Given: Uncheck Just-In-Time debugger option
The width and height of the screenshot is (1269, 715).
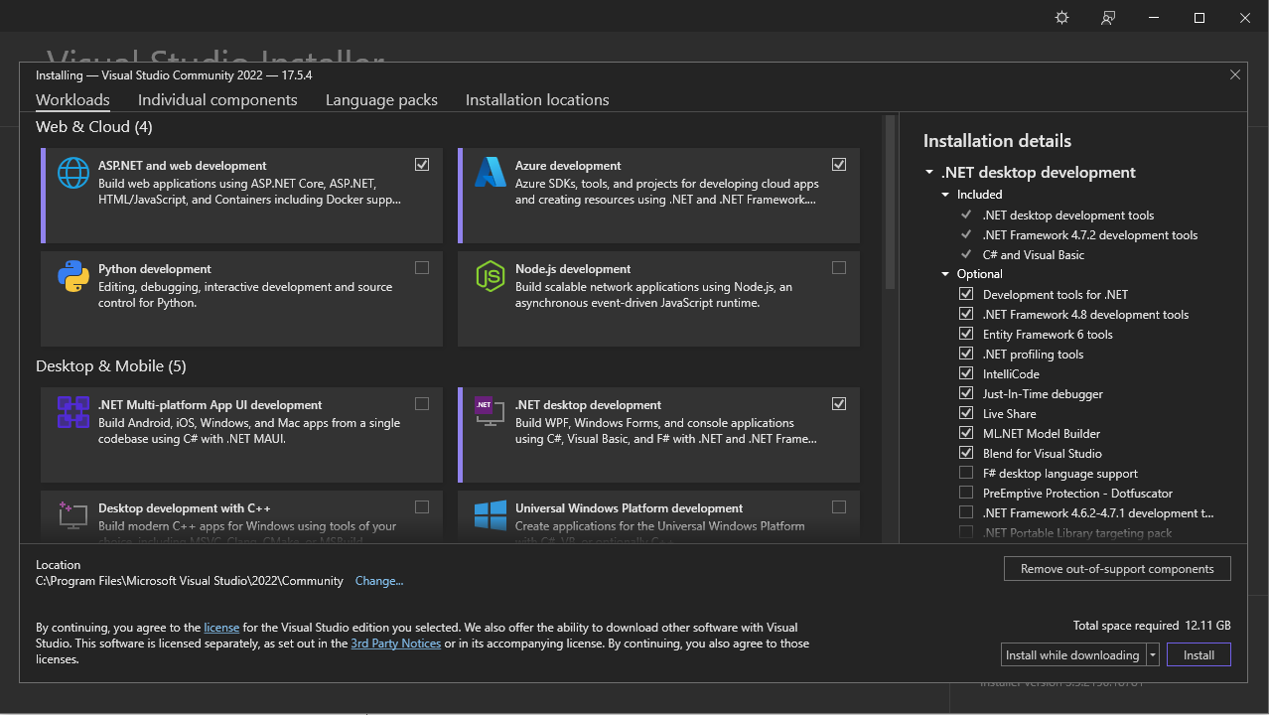Looking at the screenshot, I should pyautogui.click(x=966, y=393).
